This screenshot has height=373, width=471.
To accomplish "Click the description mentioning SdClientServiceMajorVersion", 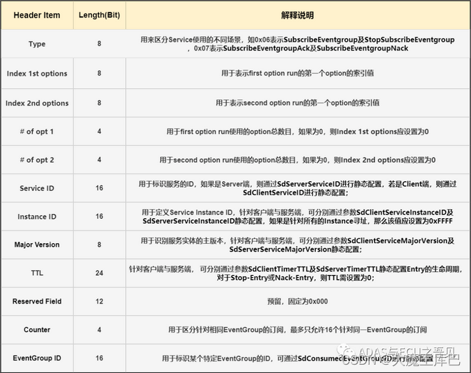I will coord(297,245).
